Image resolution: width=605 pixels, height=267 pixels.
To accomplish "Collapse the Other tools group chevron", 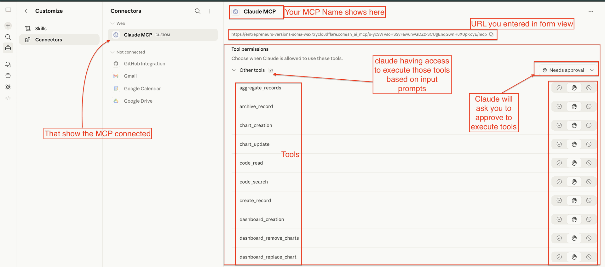I will click(234, 70).
